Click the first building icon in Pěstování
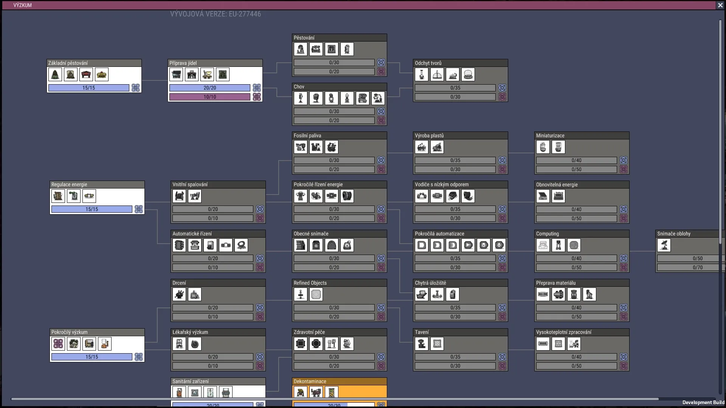 point(301,49)
